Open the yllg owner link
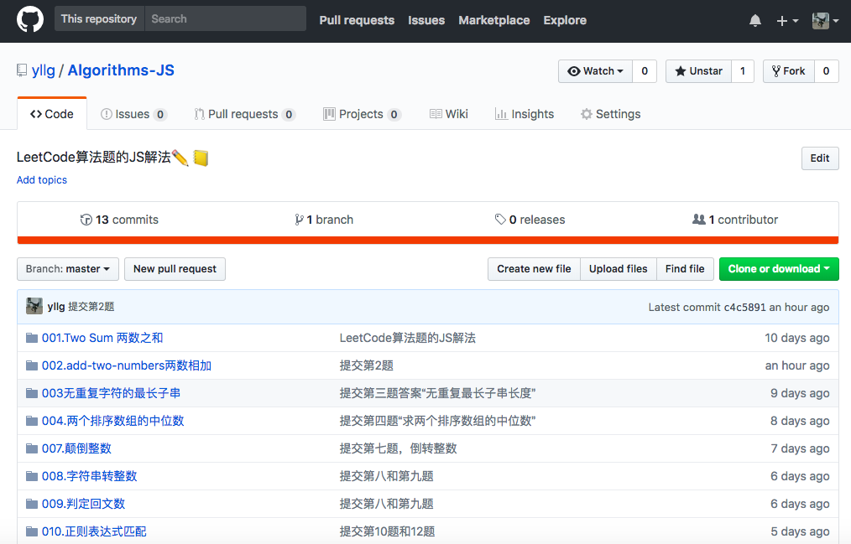 pos(44,70)
